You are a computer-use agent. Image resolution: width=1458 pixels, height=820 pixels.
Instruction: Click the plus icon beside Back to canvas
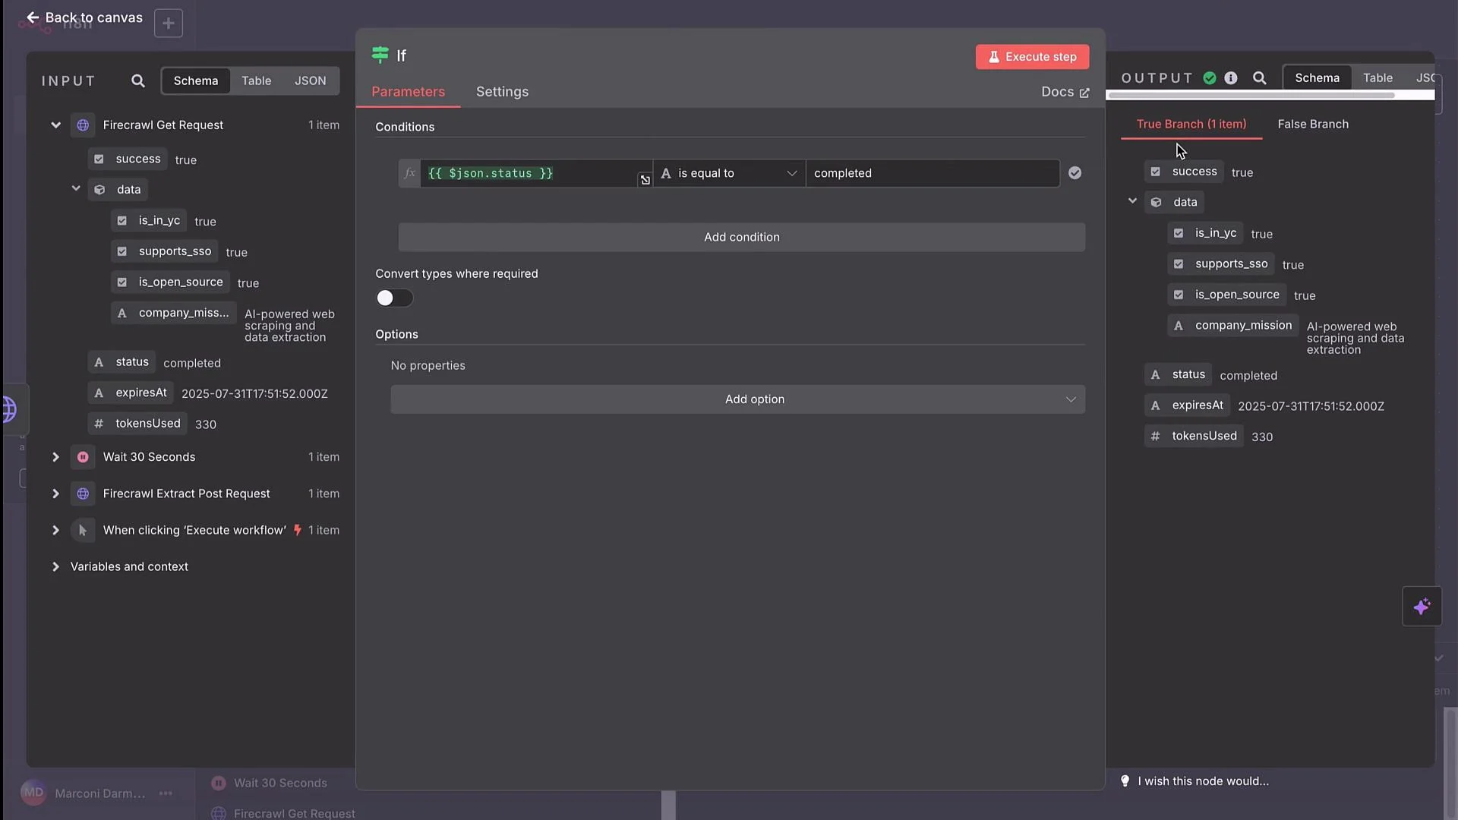pos(169,24)
